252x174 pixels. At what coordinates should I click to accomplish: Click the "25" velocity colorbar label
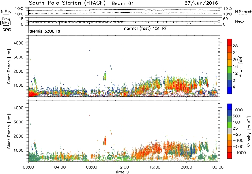click(x=235, y=128)
